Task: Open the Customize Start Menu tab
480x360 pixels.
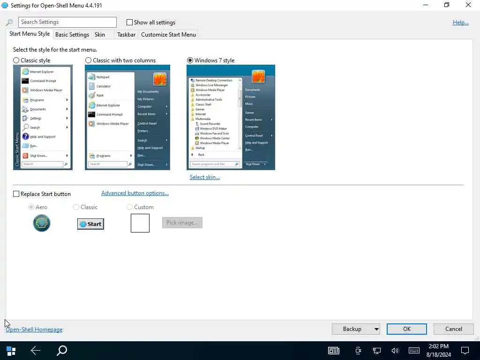Action: click(x=168, y=35)
